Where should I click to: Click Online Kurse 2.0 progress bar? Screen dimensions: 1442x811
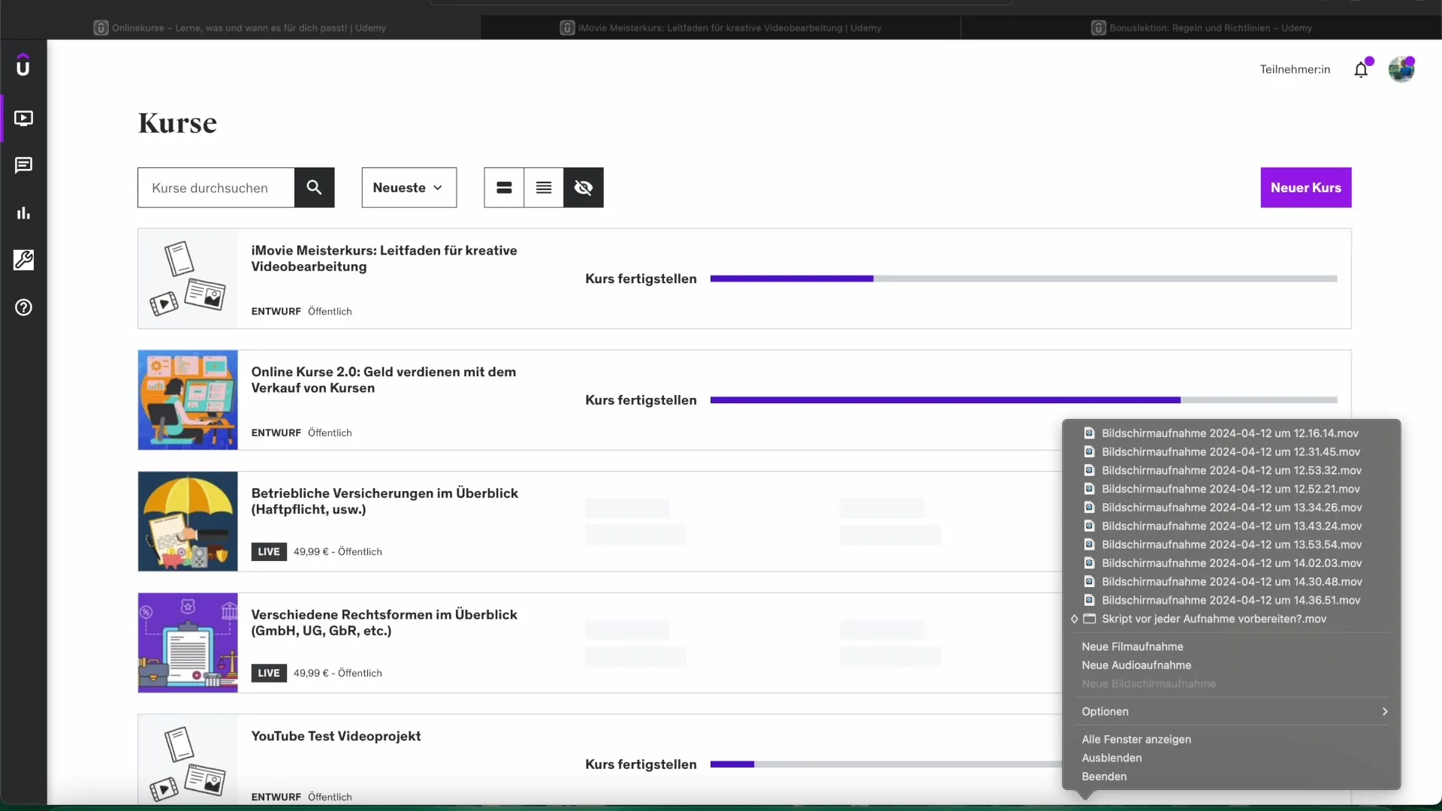coord(1024,400)
